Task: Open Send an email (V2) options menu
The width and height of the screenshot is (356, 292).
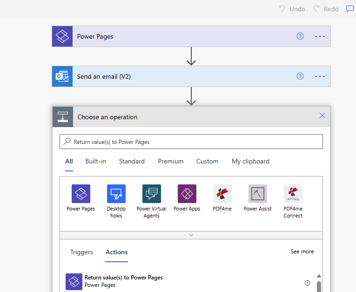Action: (320, 76)
